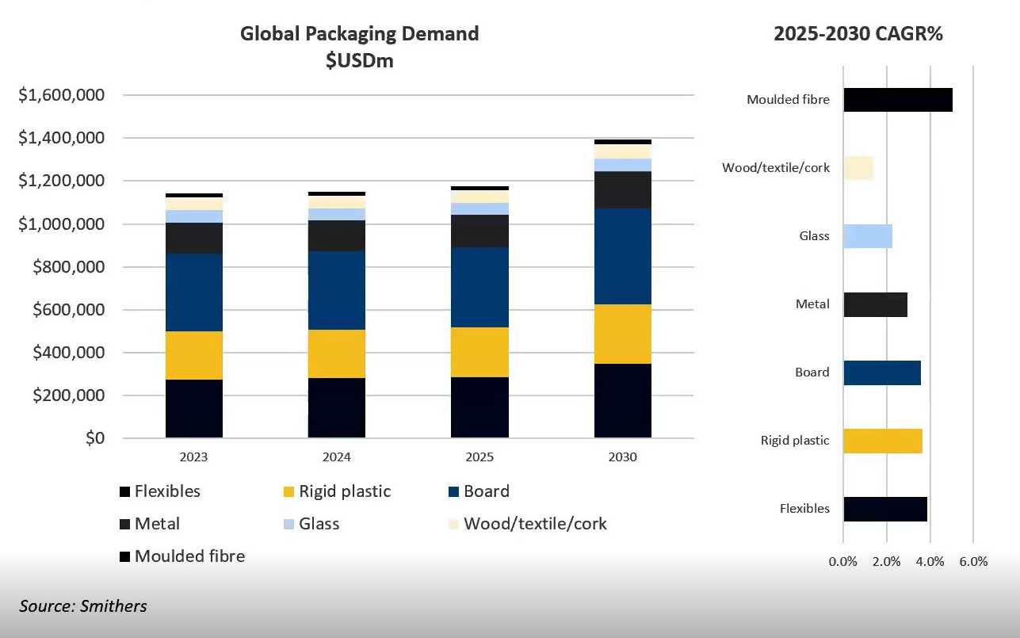Click the Wood/textile/cork CAGR bar
The height and width of the screenshot is (638, 1020).
pos(858,168)
